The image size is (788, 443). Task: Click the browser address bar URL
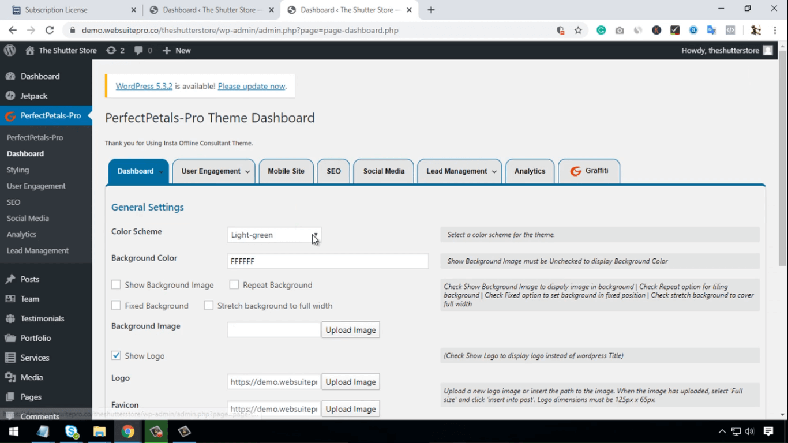coord(240,30)
